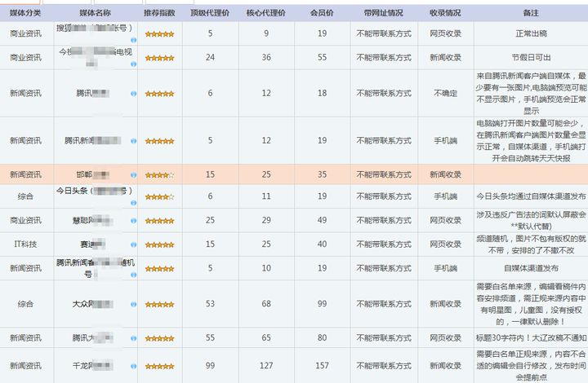Image resolution: width=588 pixels, height=383 pixels.
Task: Click the 自媒体渠道发布 remark
Action: pyautogui.click(x=531, y=268)
